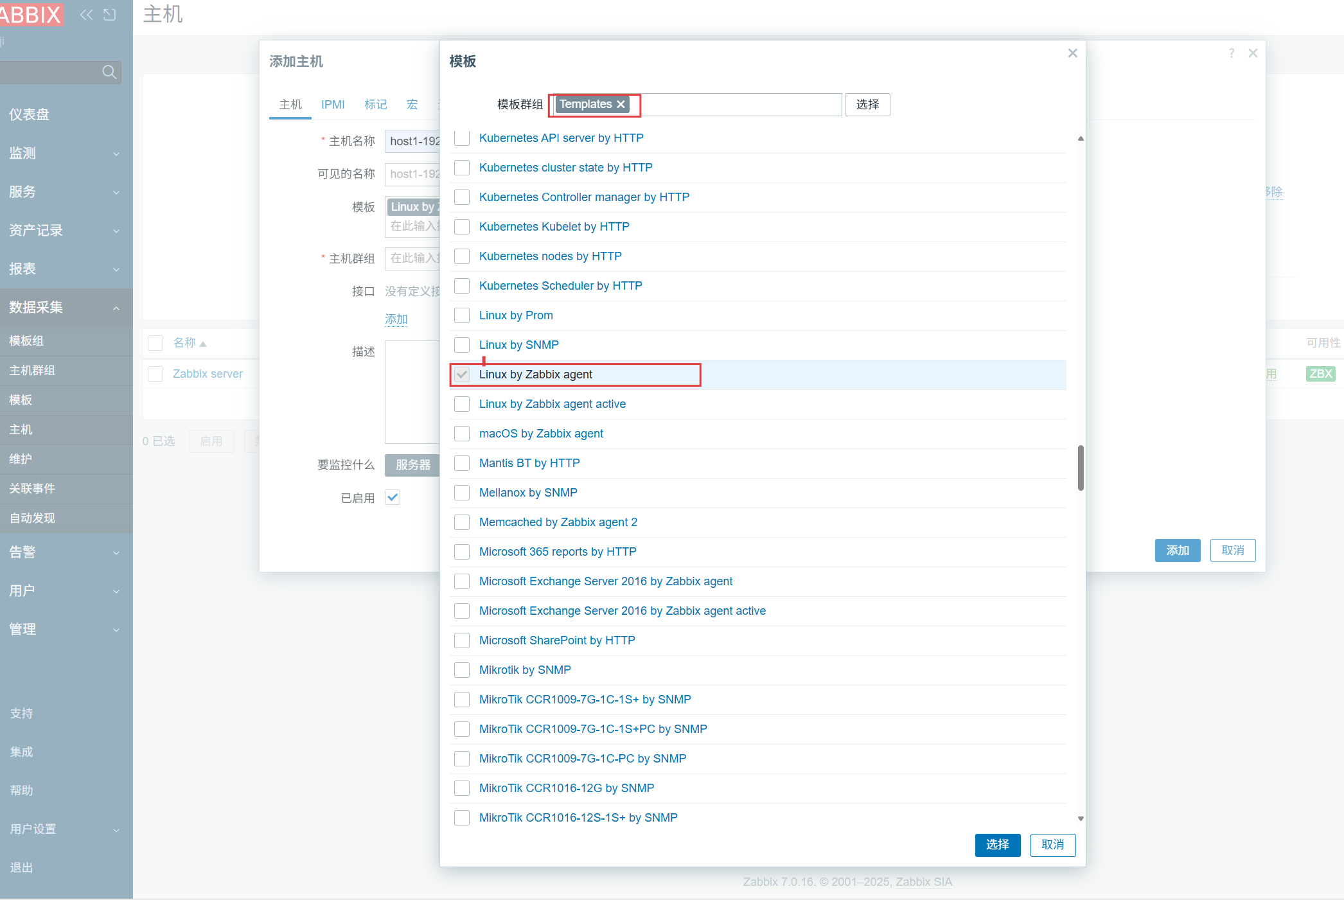This screenshot has width=1344, height=900.
Task: Open 模板 in sidebar submenu
Action: coord(66,400)
